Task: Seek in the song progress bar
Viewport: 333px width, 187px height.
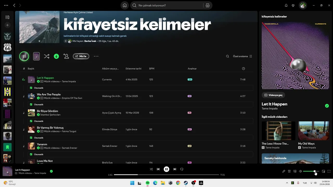Action: click(x=166, y=175)
